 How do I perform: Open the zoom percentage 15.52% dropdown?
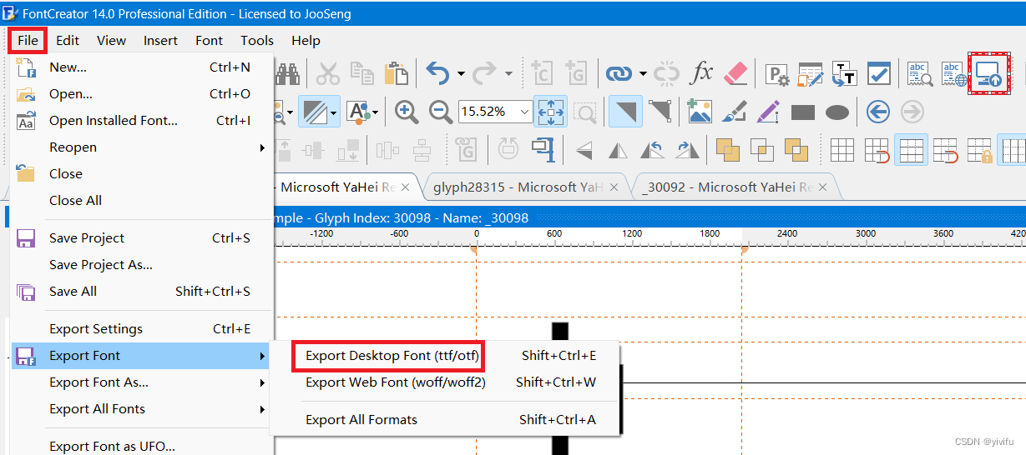click(524, 111)
